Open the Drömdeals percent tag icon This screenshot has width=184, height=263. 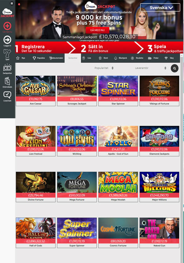pyautogui.click(x=7, y=81)
